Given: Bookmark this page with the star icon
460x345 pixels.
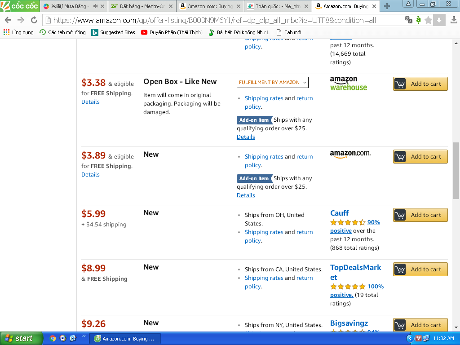Looking at the screenshot, I should (x=428, y=20).
